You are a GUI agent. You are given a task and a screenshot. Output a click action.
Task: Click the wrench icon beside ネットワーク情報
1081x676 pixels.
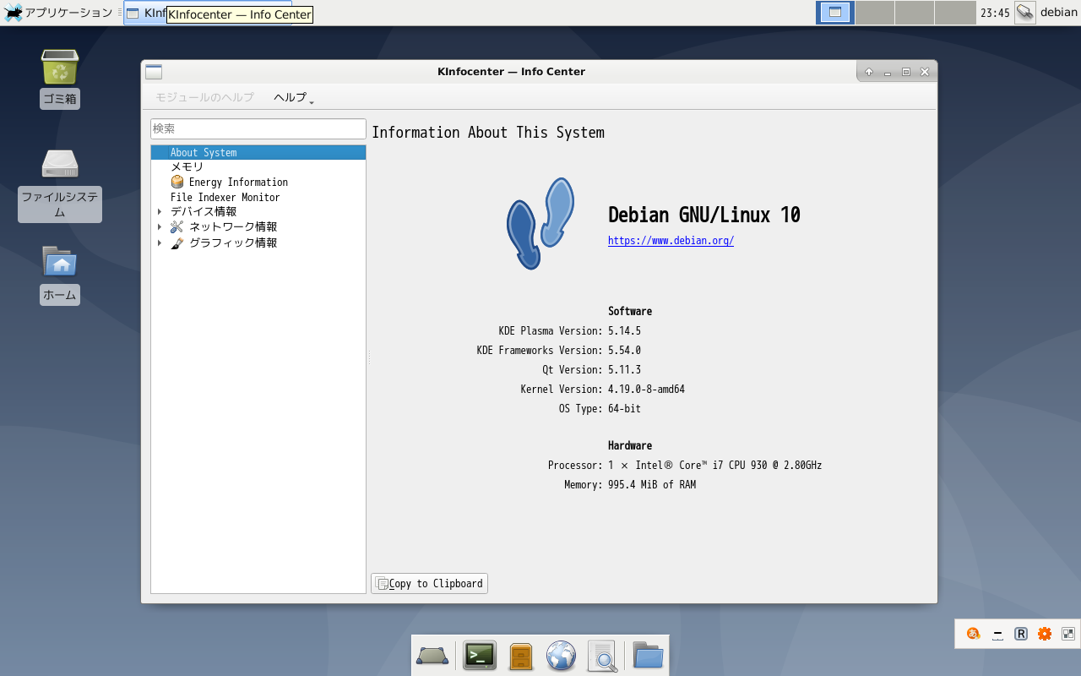[177, 226]
